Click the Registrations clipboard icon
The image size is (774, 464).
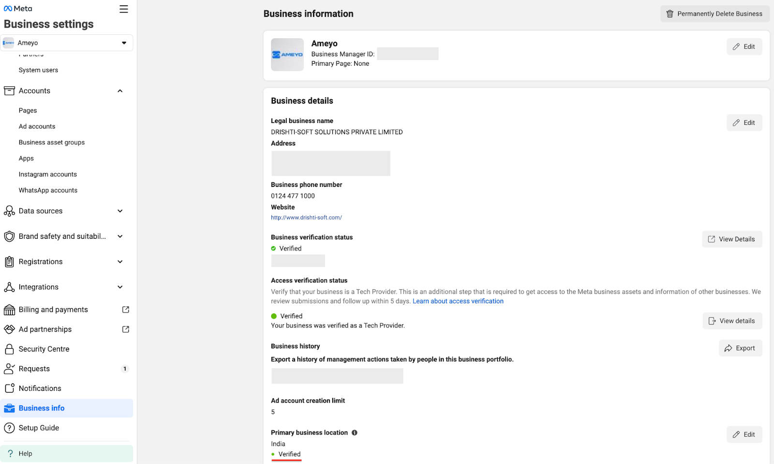(x=9, y=262)
